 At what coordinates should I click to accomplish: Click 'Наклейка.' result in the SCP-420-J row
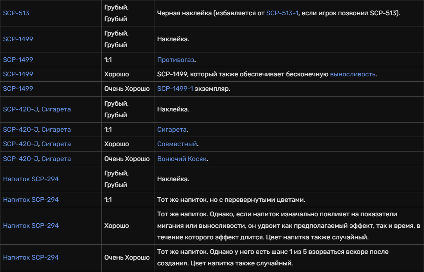(173, 109)
